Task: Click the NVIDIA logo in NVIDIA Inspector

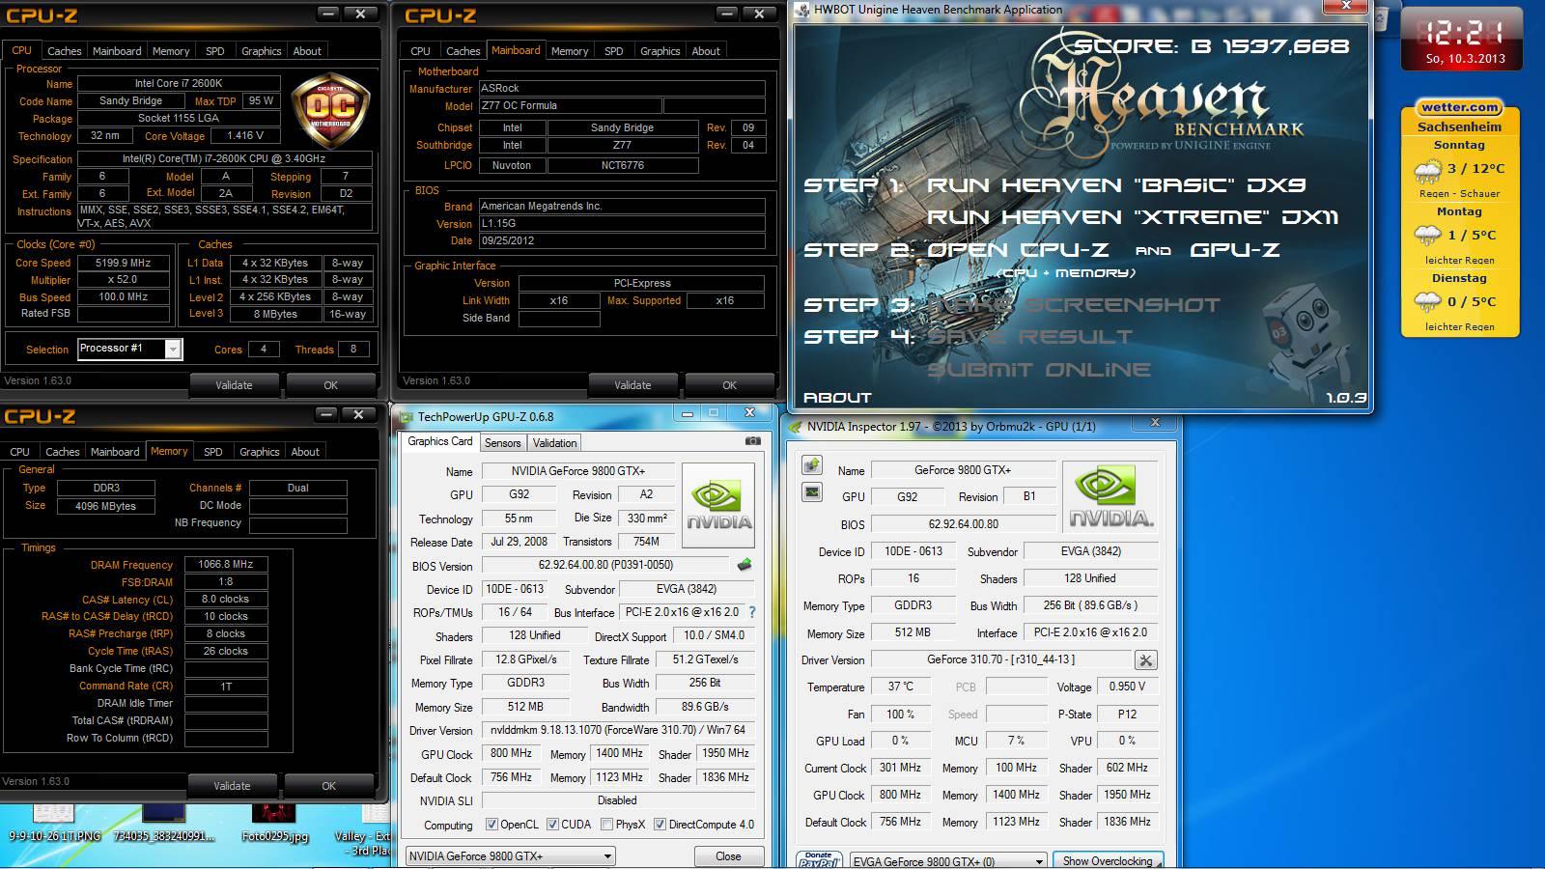Action: pyautogui.click(x=1109, y=496)
